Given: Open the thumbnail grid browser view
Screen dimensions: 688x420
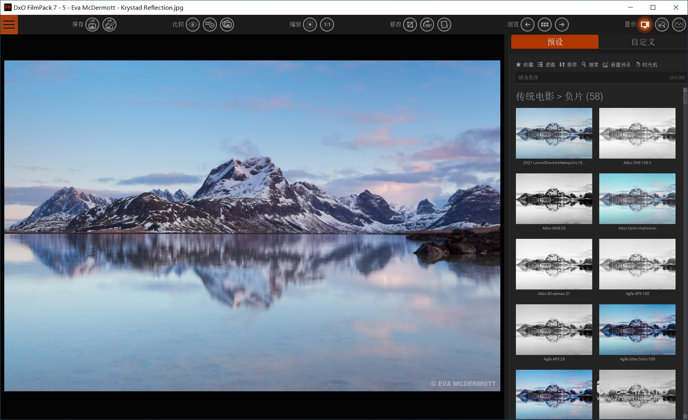Looking at the screenshot, I should click(x=545, y=25).
